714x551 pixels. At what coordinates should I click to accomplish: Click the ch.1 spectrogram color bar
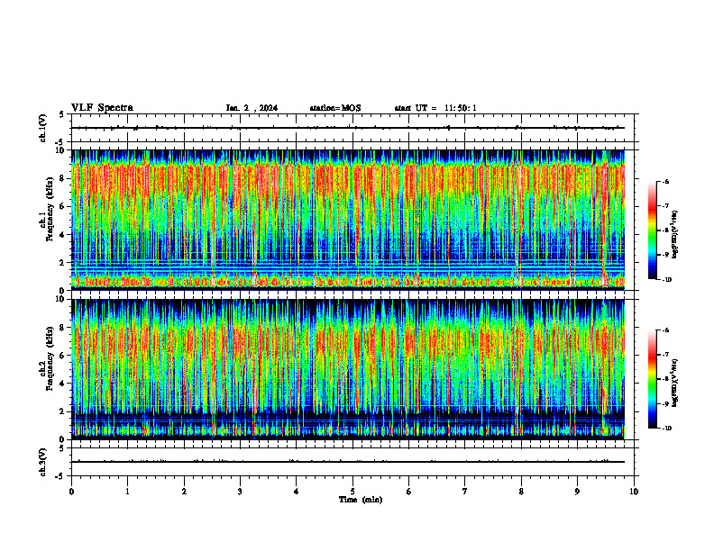pos(652,230)
